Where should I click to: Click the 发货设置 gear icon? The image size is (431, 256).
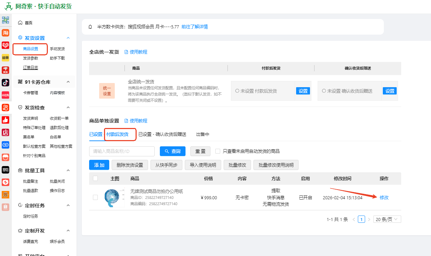point(20,38)
